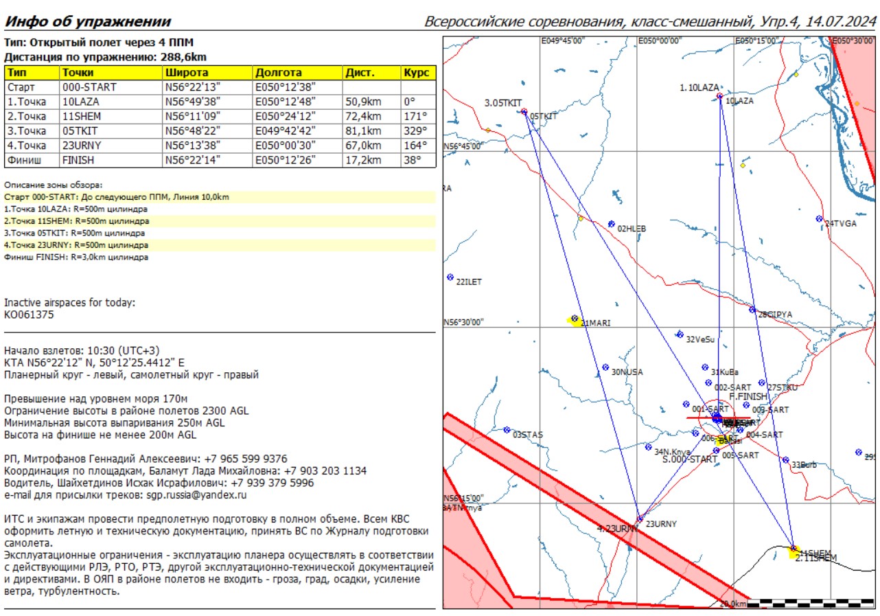Select the 21MARI waypoint marker
Screen dimensions: 880x616
tap(575, 319)
